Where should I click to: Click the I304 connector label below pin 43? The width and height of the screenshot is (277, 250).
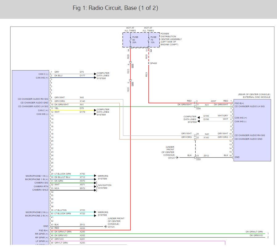(x=198, y=159)
